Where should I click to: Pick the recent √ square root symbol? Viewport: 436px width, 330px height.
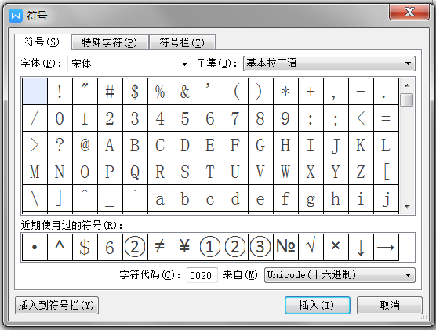point(311,247)
